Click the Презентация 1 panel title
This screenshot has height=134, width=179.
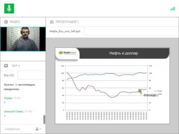click(67, 22)
